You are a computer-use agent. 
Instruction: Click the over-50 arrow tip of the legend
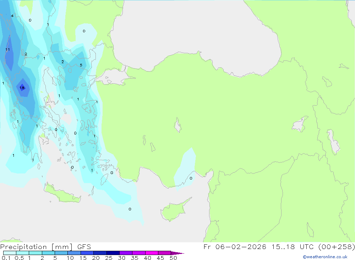tap(177, 253)
